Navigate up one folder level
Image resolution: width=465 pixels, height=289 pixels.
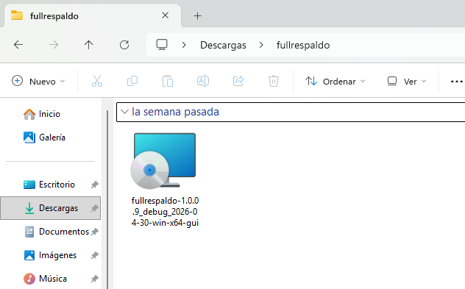[x=89, y=45]
